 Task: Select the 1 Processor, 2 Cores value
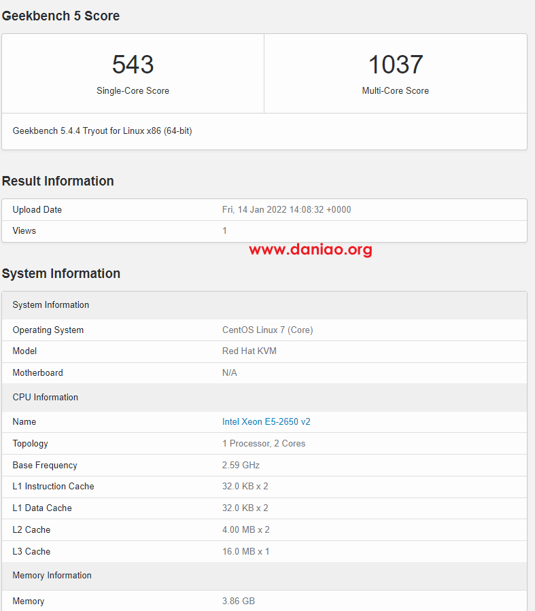264,443
